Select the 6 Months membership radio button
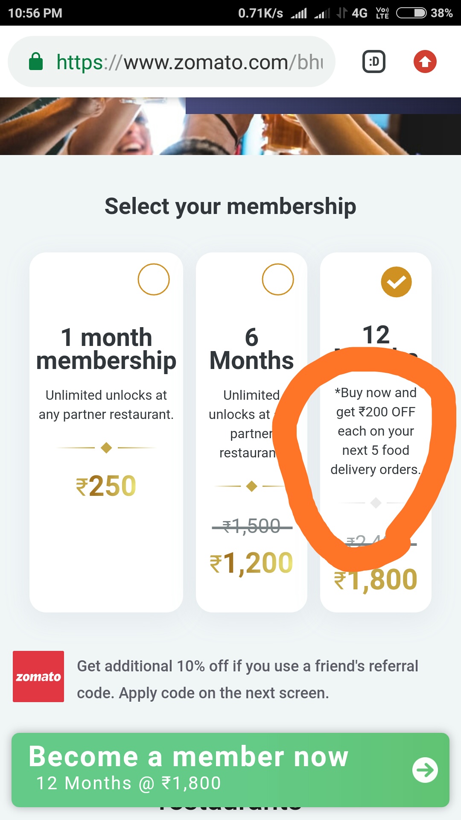461x820 pixels. 278,279
